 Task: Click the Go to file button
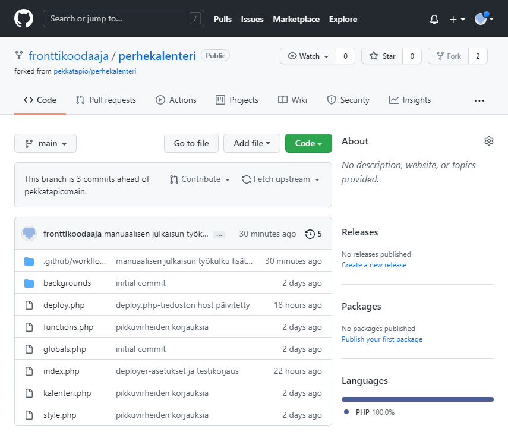(191, 143)
